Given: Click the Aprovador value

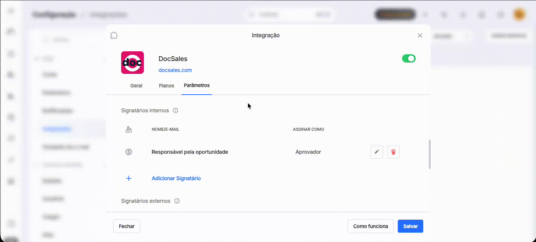Looking at the screenshot, I should [308, 152].
